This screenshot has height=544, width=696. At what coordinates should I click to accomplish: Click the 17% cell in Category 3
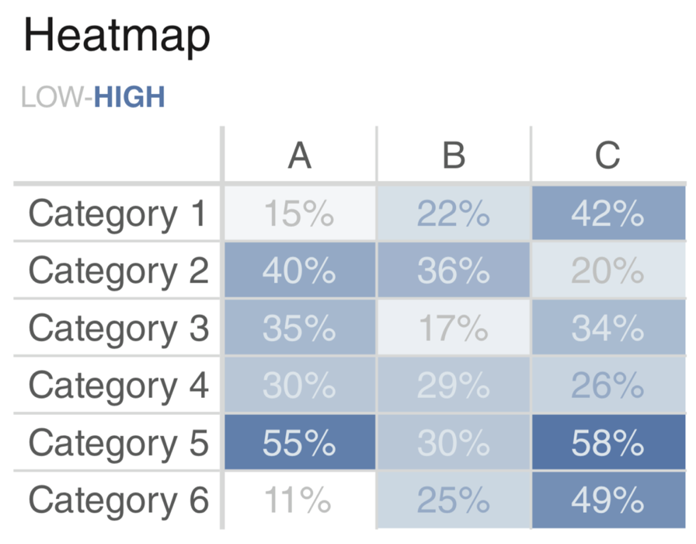[x=454, y=327]
